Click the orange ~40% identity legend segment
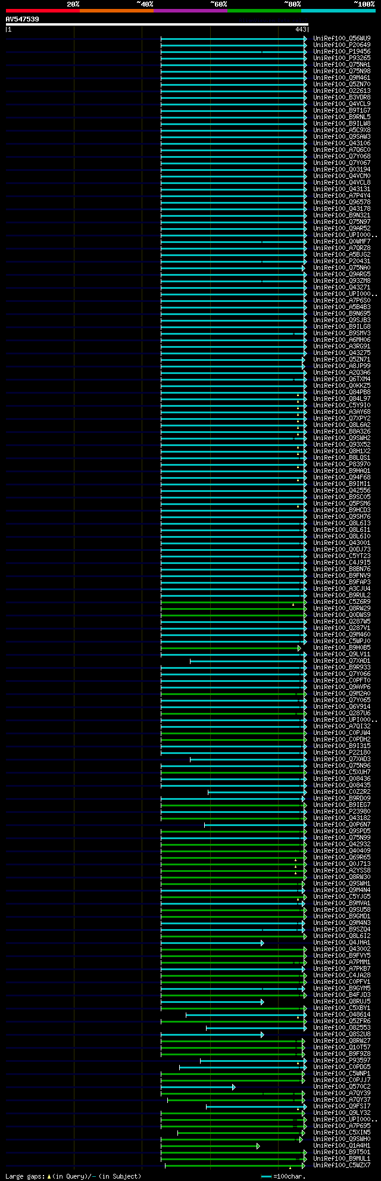Image resolution: width=381 pixels, height=1181 pixels. click(117, 11)
